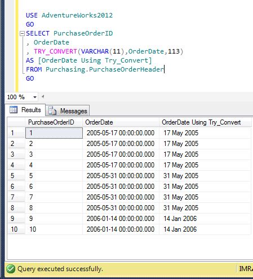Click 'Purchasing.PurchaseOrderHeader' in query
This screenshot has height=279, width=253.
(x=105, y=69)
